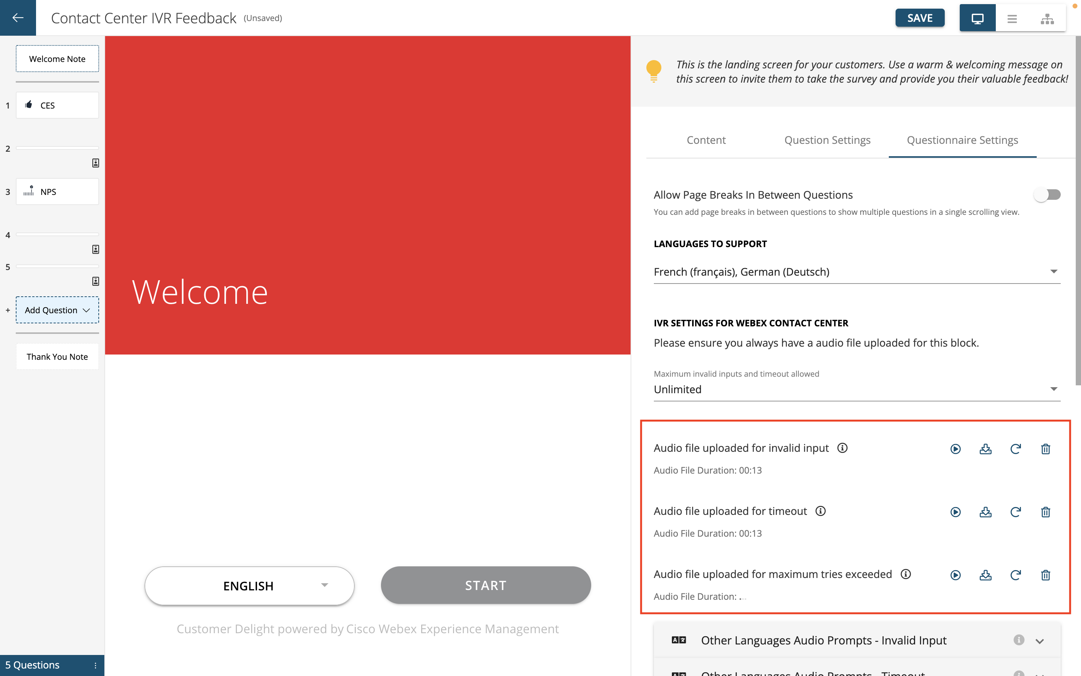
Task: Click the info icon next to Audio file uploaded for invalid input
Action: (843, 447)
